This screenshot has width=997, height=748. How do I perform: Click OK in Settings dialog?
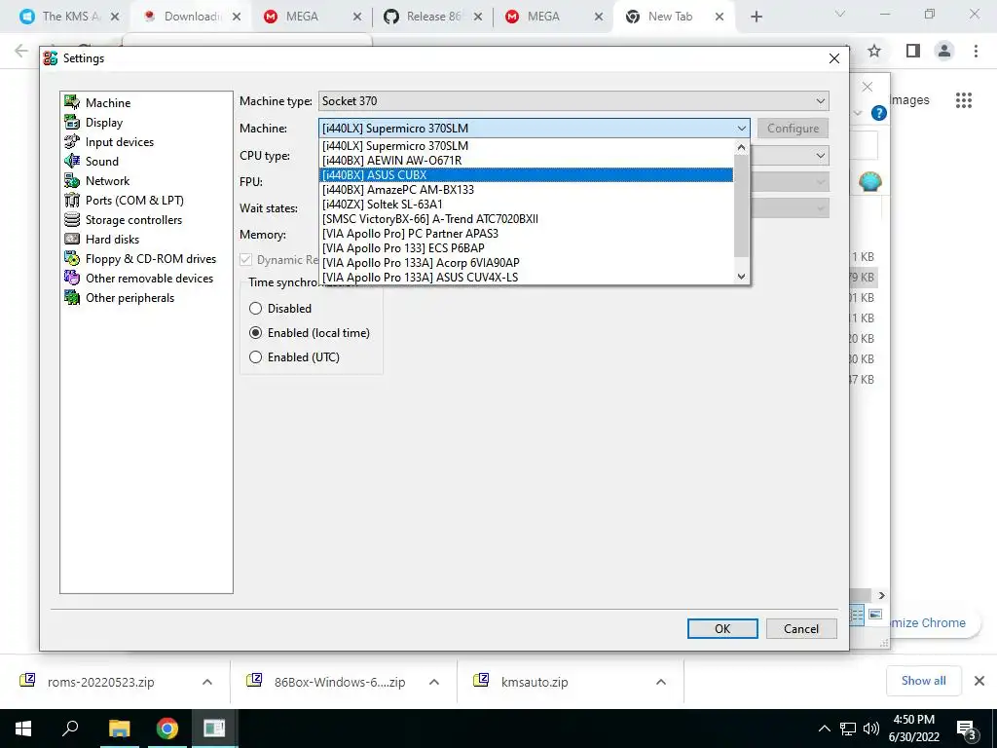coord(722,628)
